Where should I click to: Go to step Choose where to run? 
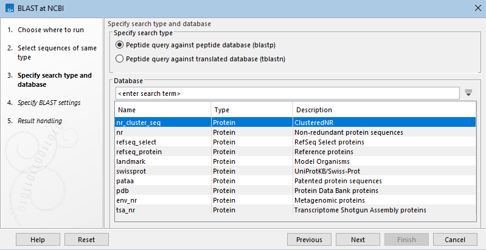coord(50,30)
